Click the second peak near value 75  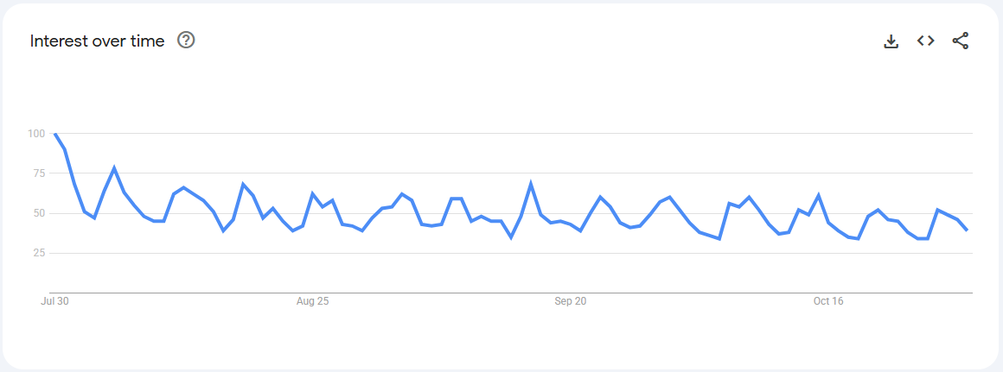pos(114,167)
